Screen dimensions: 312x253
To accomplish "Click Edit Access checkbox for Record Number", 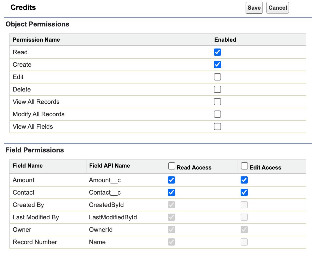I will click(x=244, y=242).
